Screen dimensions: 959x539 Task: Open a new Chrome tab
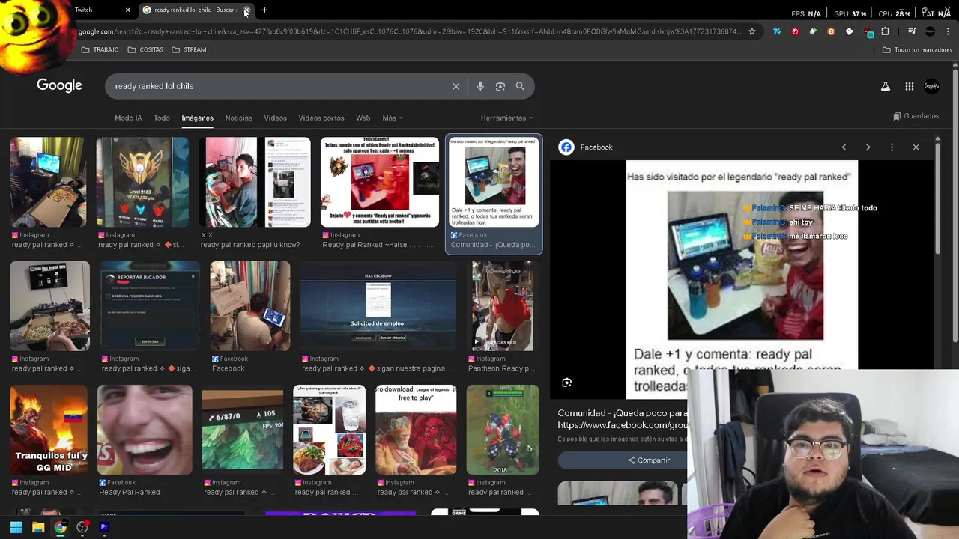pyautogui.click(x=264, y=10)
